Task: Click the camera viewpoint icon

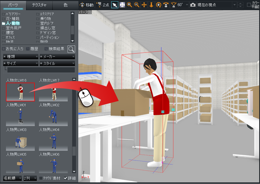Action: pos(193,5)
